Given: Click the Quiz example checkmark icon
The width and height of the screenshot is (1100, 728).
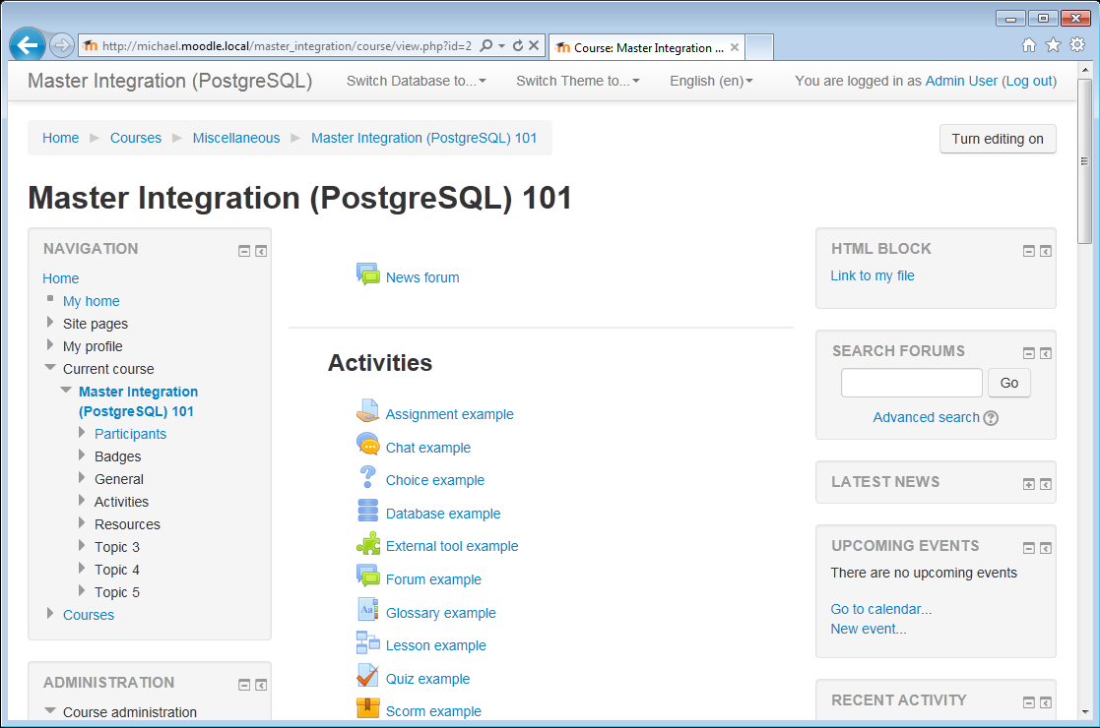Looking at the screenshot, I should click(x=367, y=676).
